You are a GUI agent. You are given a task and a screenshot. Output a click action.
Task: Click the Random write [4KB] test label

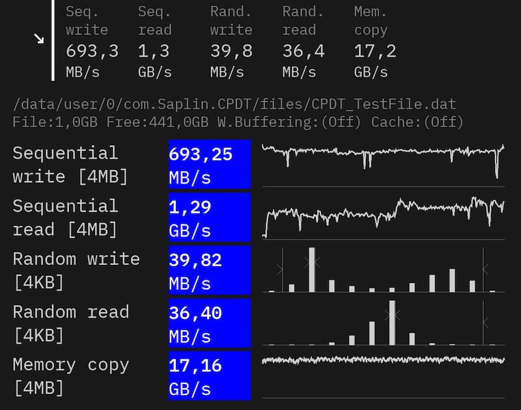click(x=76, y=270)
